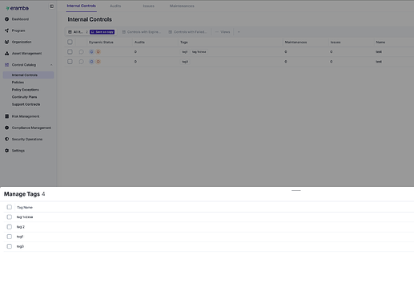
Task: Click the orange status icon in first row
Action: 98,52
